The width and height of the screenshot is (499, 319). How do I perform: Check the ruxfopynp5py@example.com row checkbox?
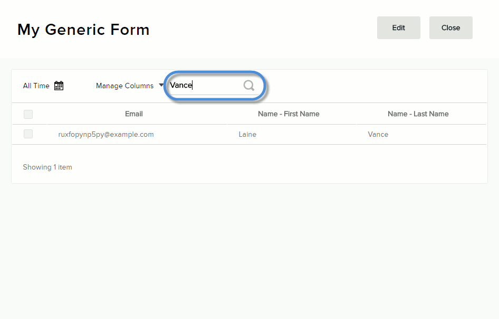click(28, 134)
